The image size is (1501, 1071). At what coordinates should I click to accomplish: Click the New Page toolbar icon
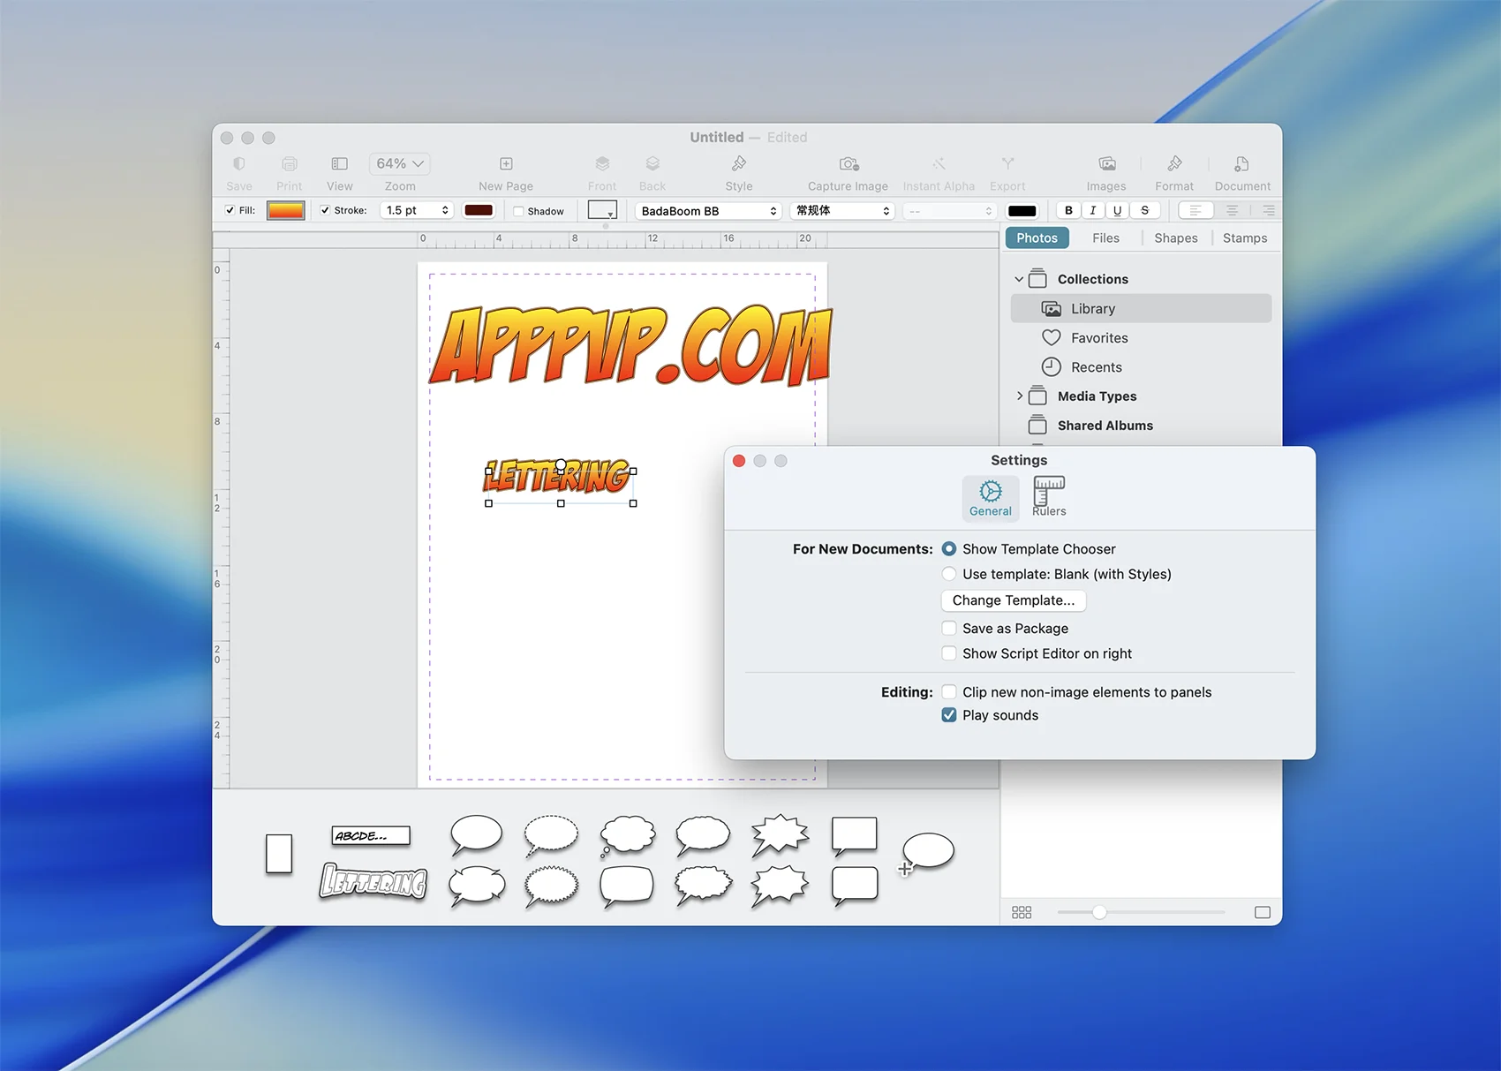506,164
